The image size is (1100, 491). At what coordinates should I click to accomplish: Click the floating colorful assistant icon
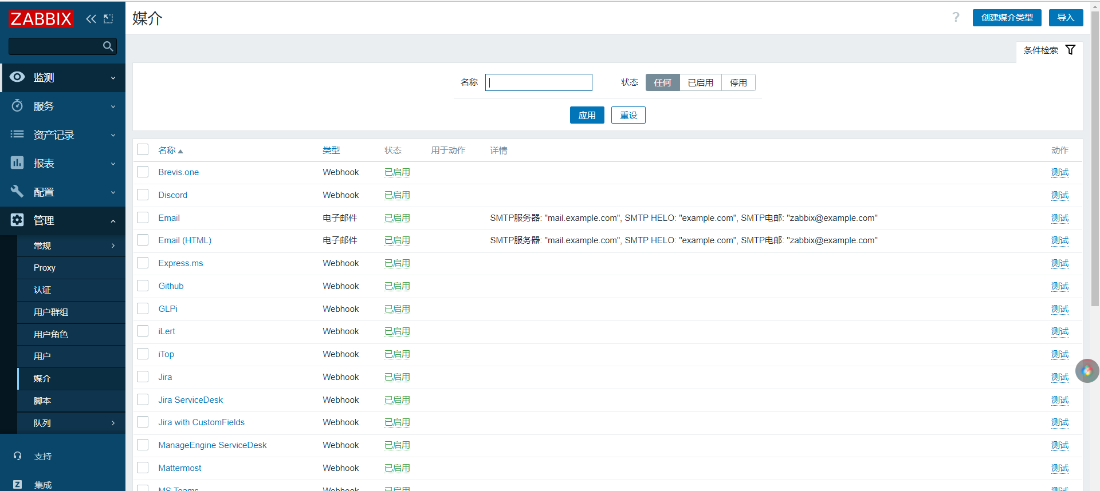click(1087, 371)
